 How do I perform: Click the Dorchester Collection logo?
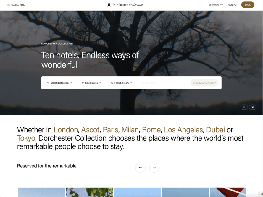coord(125,5)
